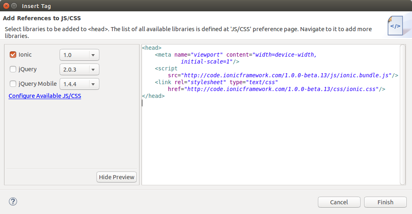Screen dimensions: 412x214
Task: Open the jQuery Mobile 1.4.4 version dropdown
Action: click(x=79, y=84)
